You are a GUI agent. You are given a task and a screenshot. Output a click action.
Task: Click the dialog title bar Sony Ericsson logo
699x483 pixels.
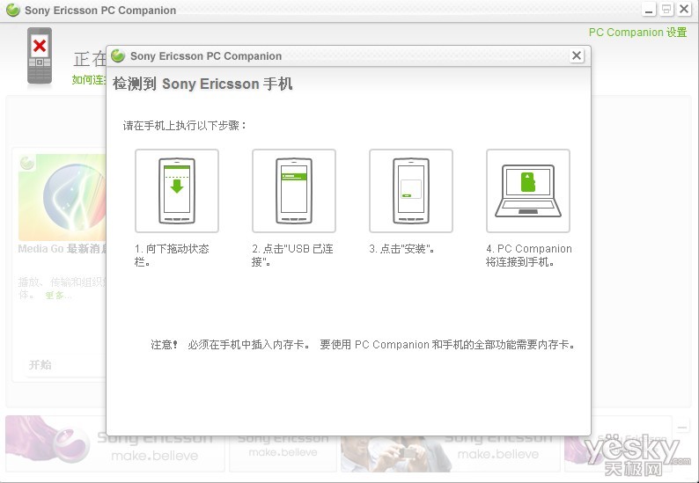click(118, 55)
